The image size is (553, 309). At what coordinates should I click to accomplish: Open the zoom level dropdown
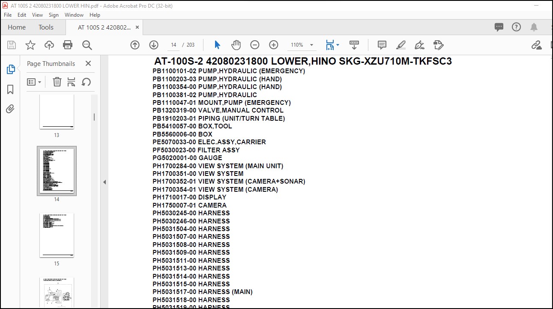(x=311, y=45)
